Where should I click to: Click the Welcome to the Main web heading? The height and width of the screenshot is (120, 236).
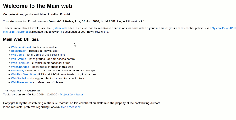tap(38, 6)
